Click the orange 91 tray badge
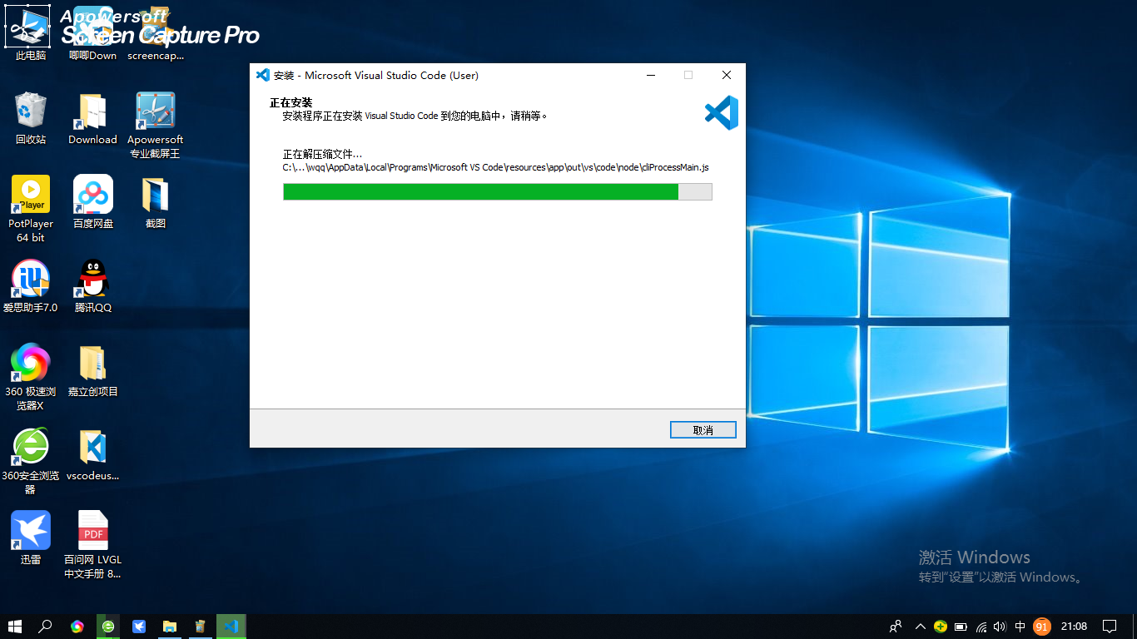This screenshot has width=1137, height=639. click(1041, 627)
